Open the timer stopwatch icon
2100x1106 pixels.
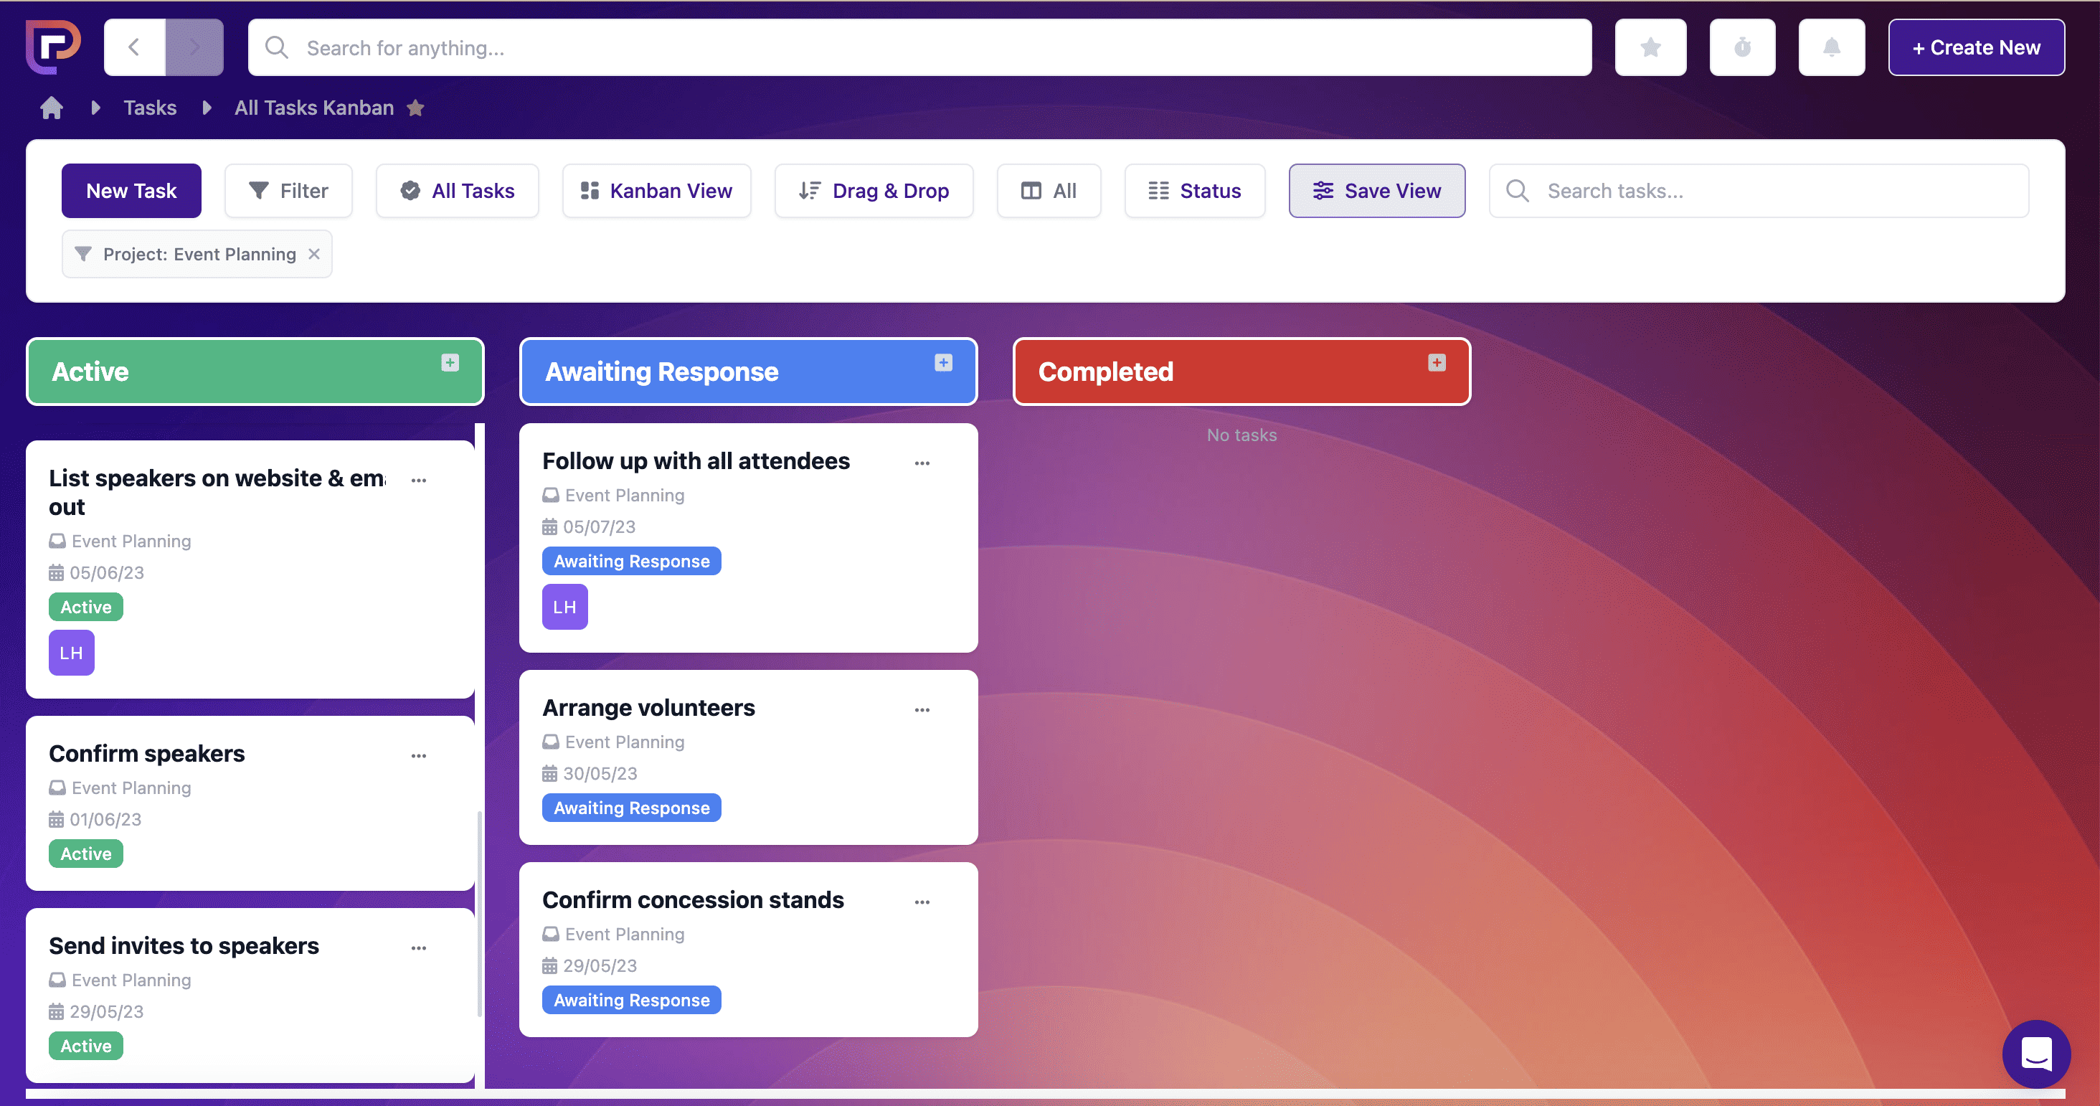click(1742, 47)
